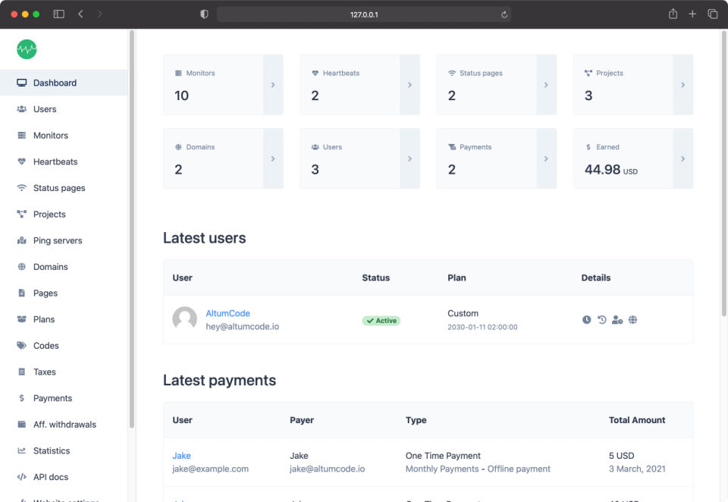Click the Monitors server icon in sidebar
Viewport: 728px width, 502px height.
click(x=21, y=135)
